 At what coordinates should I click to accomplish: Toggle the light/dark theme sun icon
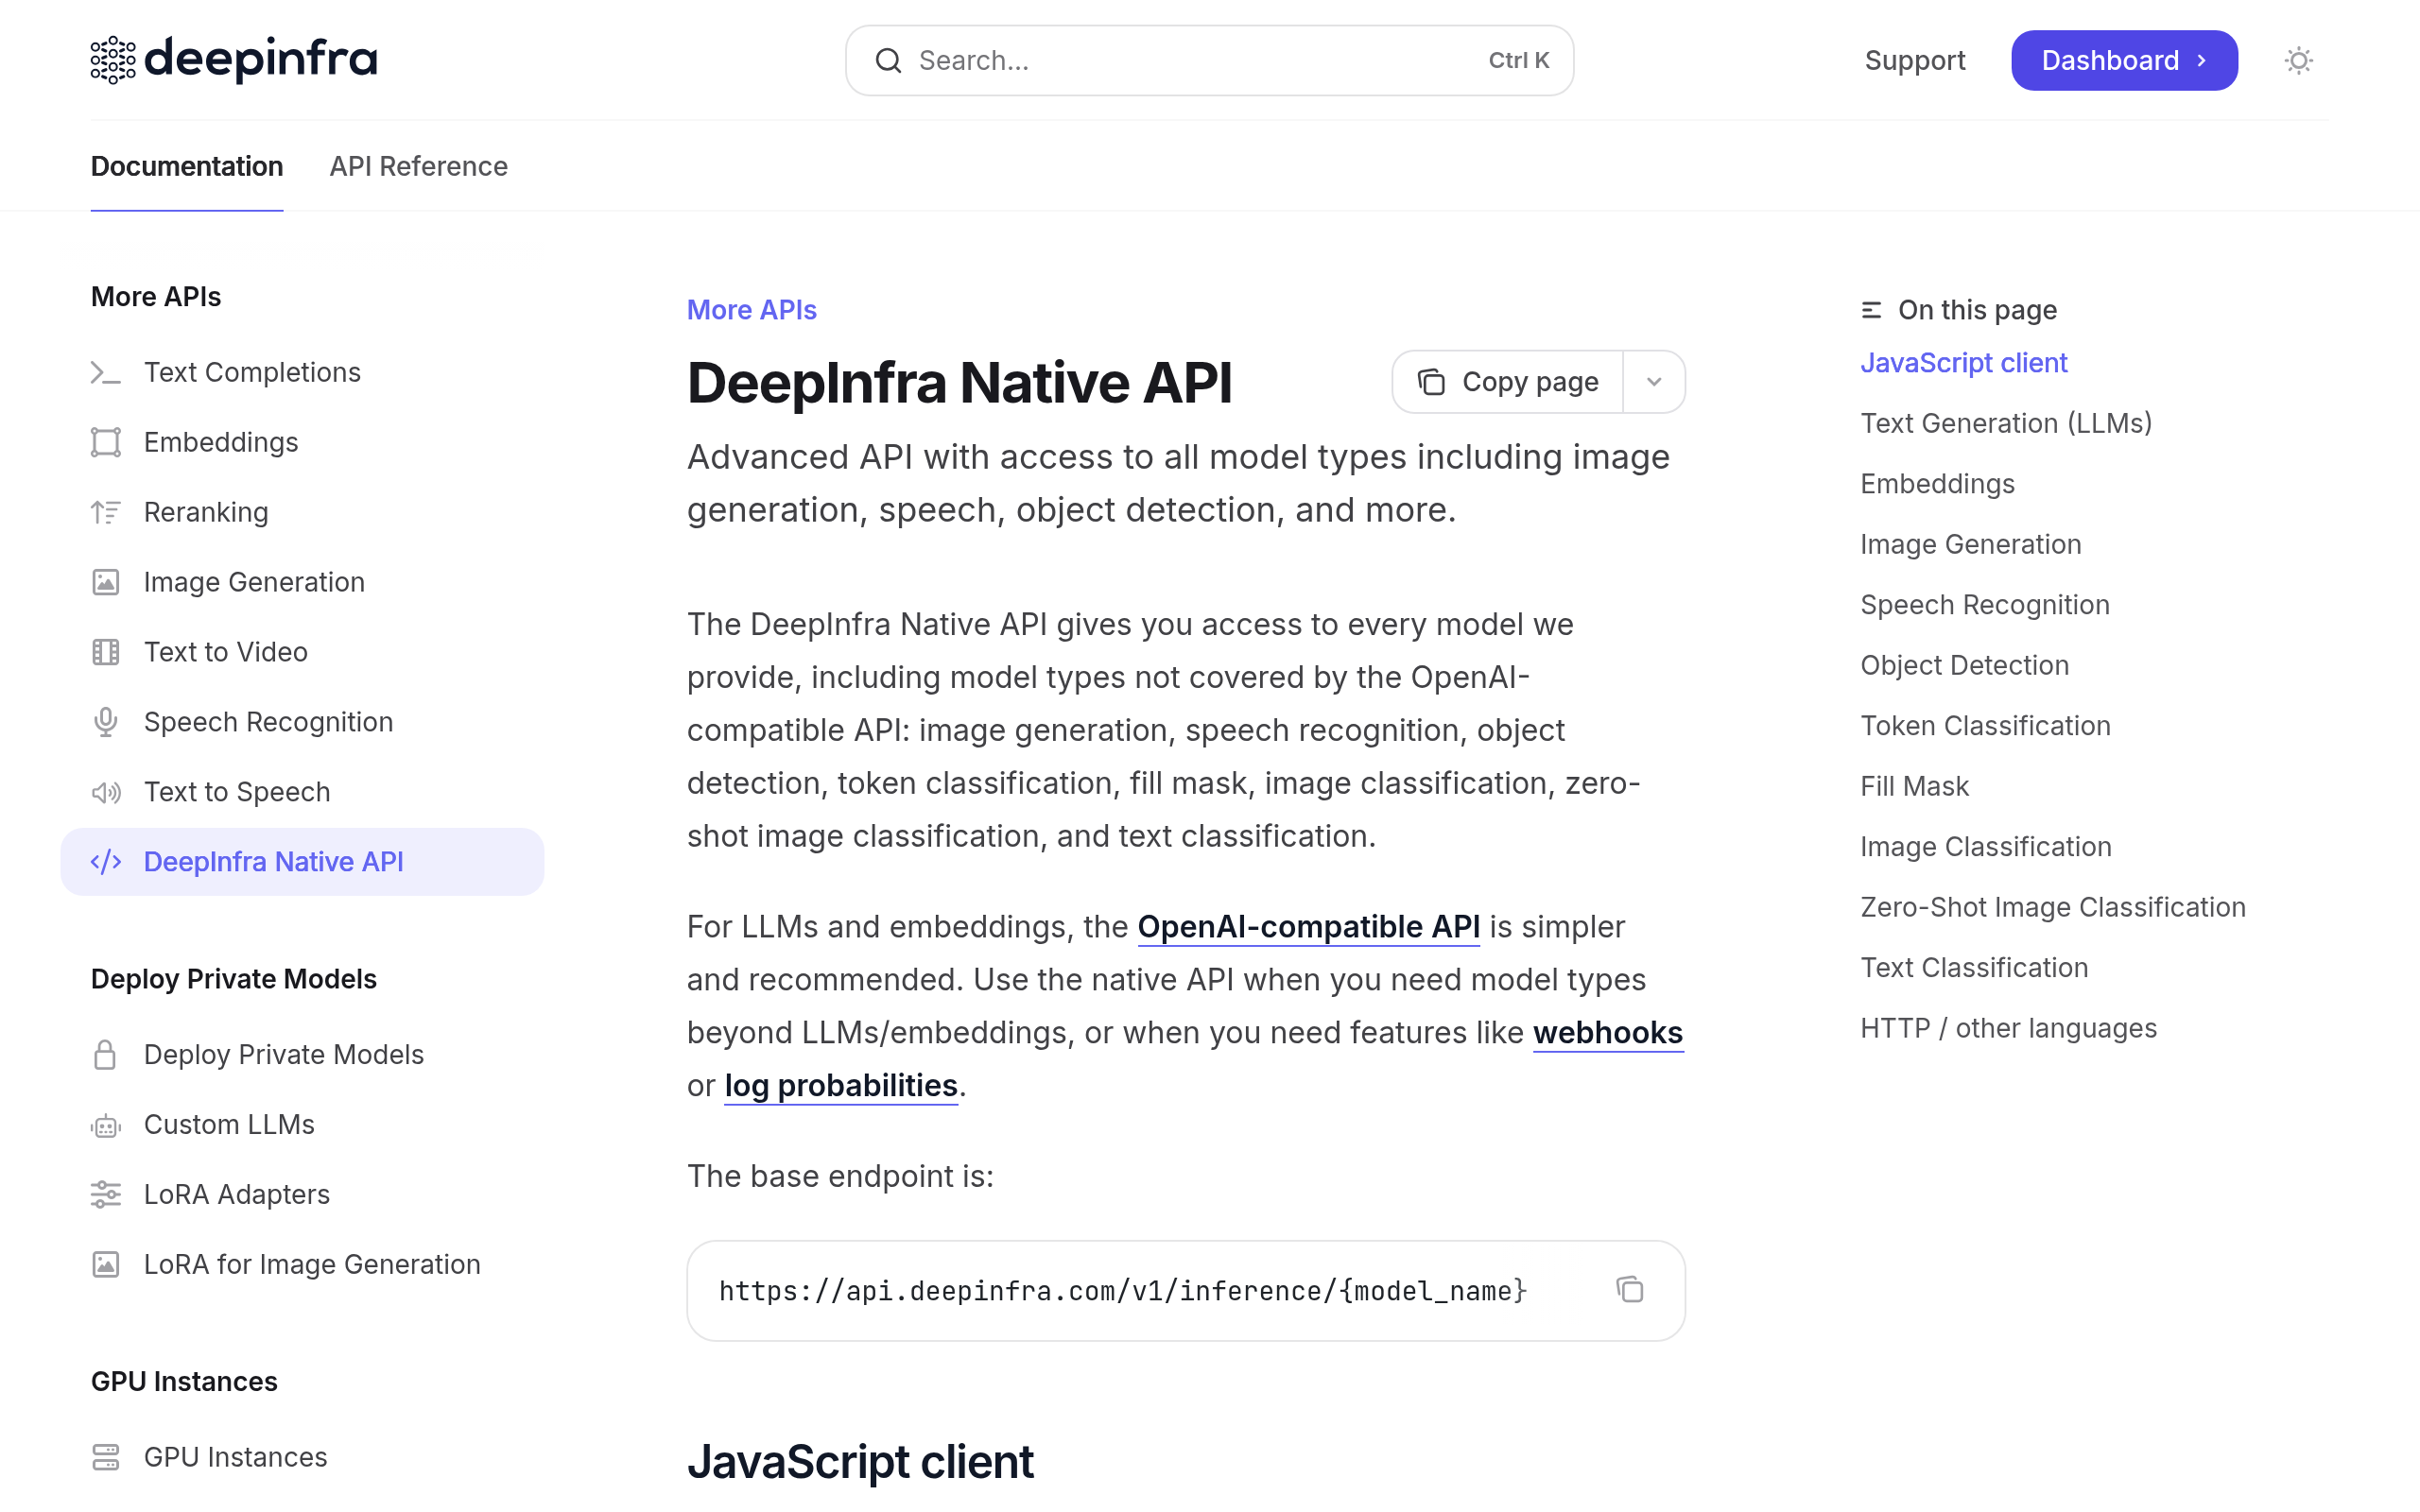(2298, 61)
